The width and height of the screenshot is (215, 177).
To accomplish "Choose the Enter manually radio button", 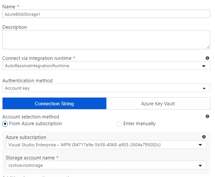I will tap(119, 124).
